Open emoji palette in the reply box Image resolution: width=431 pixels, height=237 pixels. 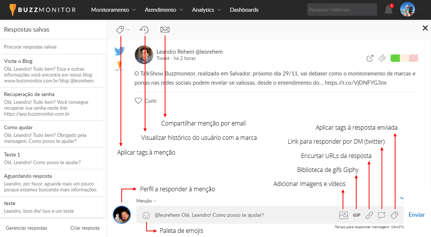point(146,215)
